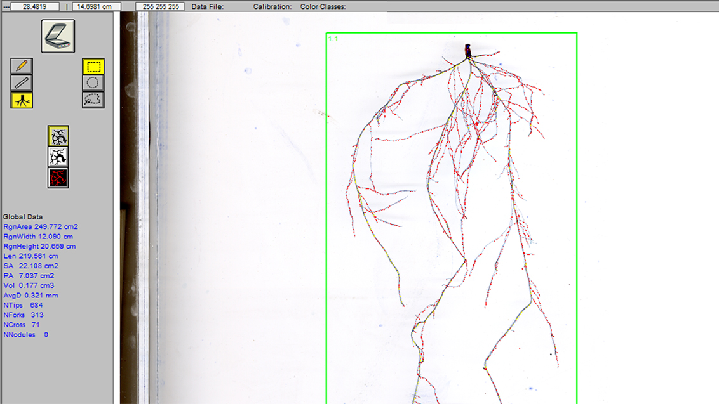Click the NNodules 0 value
The image size is (719, 404).
click(x=25, y=335)
